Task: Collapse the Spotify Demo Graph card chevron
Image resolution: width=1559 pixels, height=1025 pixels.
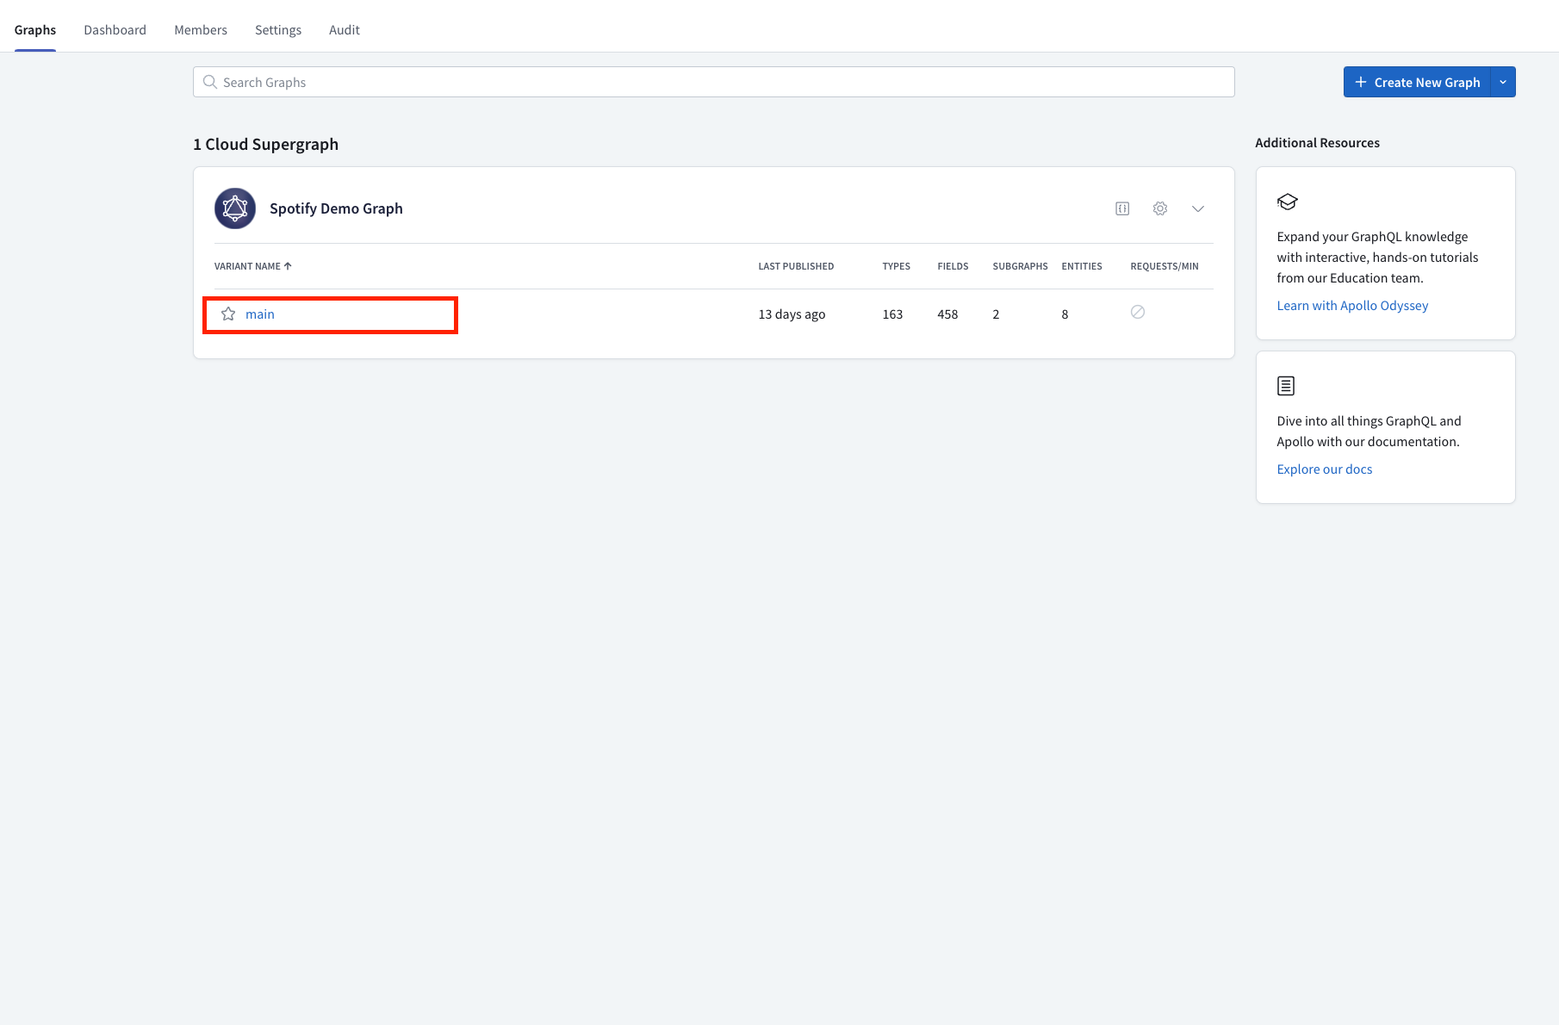Action: tap(1198, 208)
